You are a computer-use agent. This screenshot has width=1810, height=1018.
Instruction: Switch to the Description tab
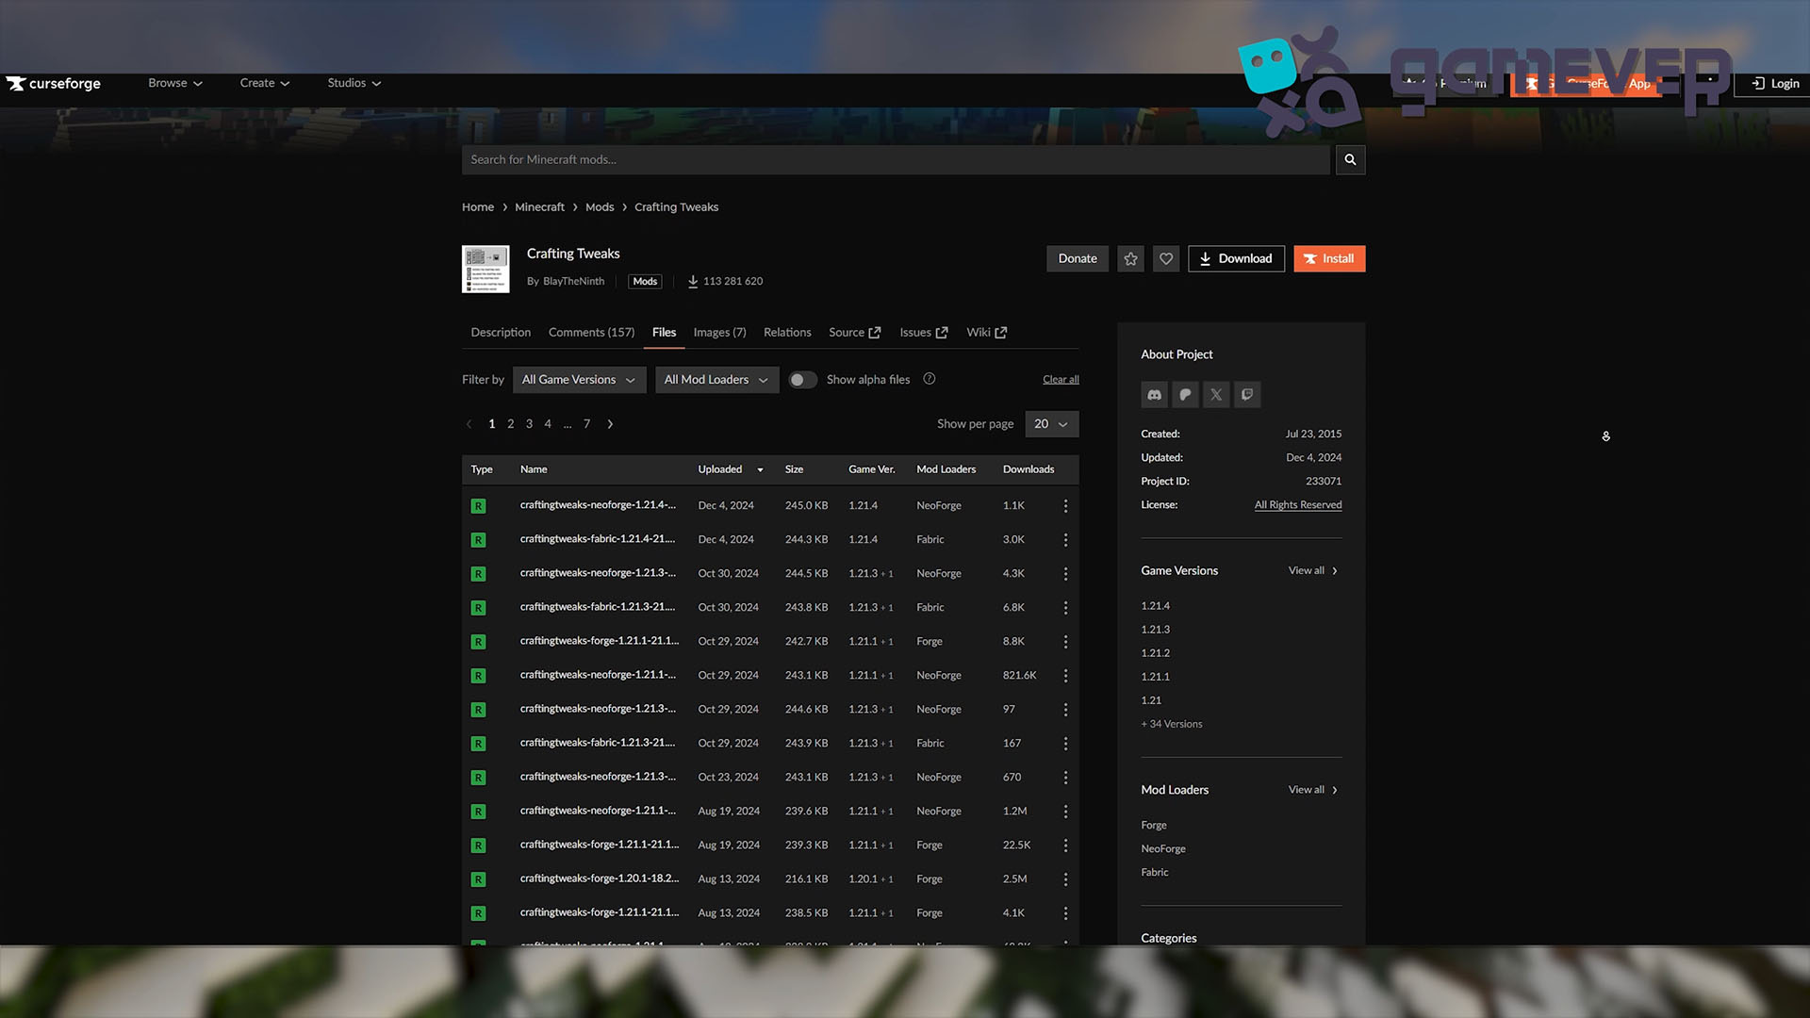[x=501, y=333]
